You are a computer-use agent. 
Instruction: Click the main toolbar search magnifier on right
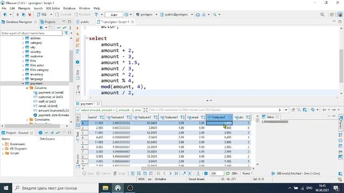coord(322,14)
